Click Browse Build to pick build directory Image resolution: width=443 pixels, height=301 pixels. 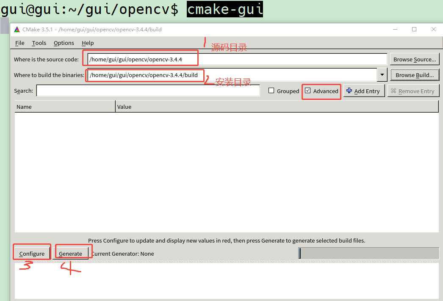[415, 75]
